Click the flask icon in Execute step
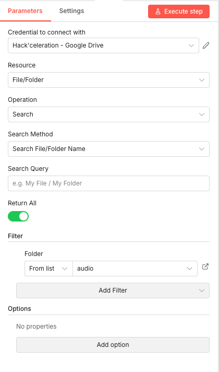Screen dimensions: 219x372 pyautogui.click(x=158, y=11)
